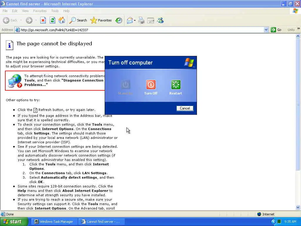Click "The page cannot be displayed" heading
301x226 pixels.
(54, 44)
